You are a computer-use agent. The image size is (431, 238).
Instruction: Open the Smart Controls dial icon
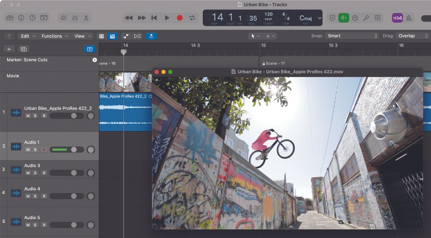point(64,18)
